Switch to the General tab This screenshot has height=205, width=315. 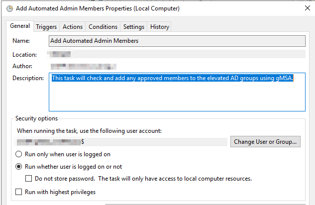[x=20, y=26]
